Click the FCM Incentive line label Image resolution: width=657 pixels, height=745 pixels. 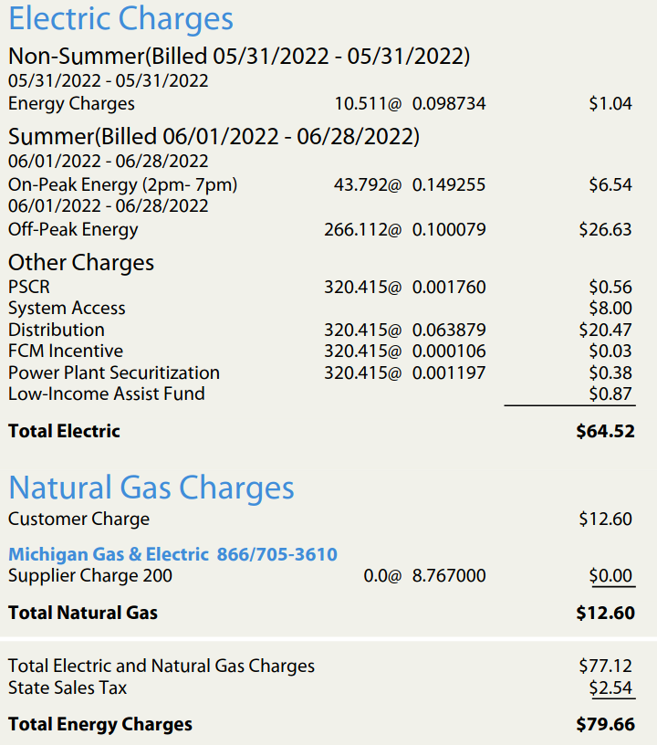pos(66,352)
